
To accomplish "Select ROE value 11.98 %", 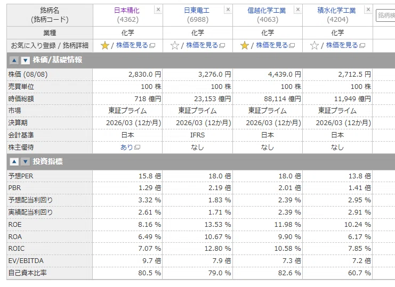I will [x=288, y=224].
